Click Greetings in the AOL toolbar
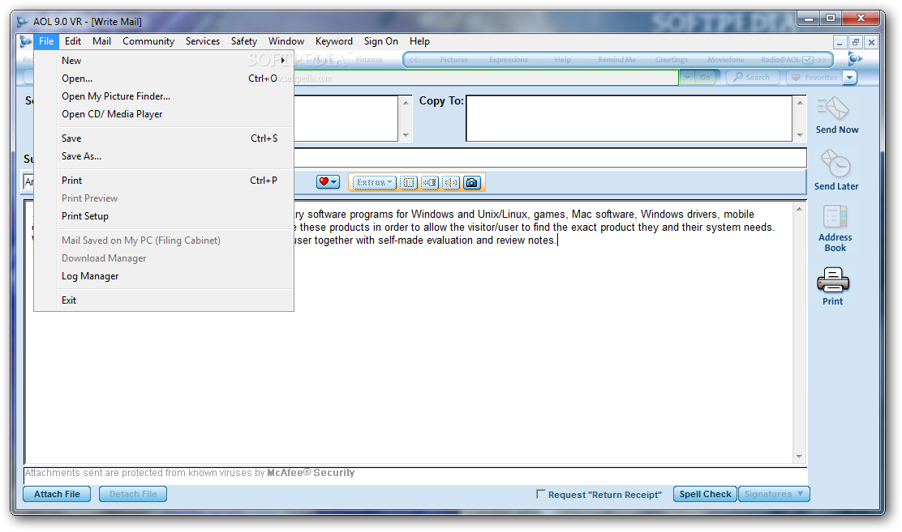This screenshot has width=902, height=532. pos(672,60)
